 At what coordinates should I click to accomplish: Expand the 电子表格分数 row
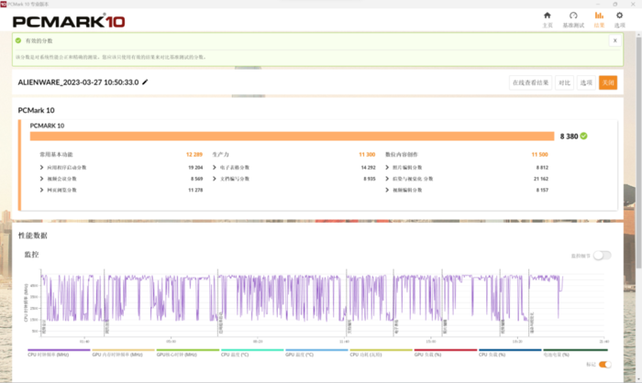click(x=214, y=168)
